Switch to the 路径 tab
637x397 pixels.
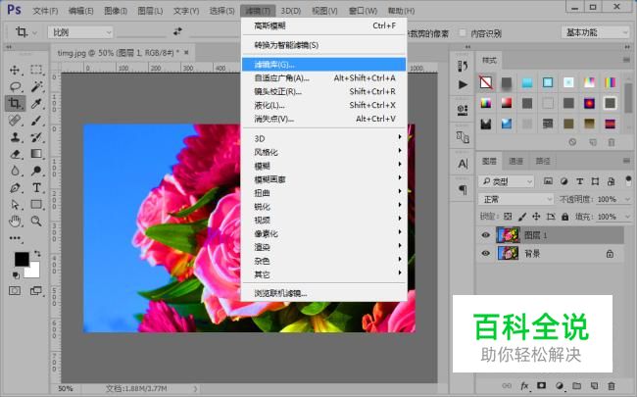[x=543, y=162]
